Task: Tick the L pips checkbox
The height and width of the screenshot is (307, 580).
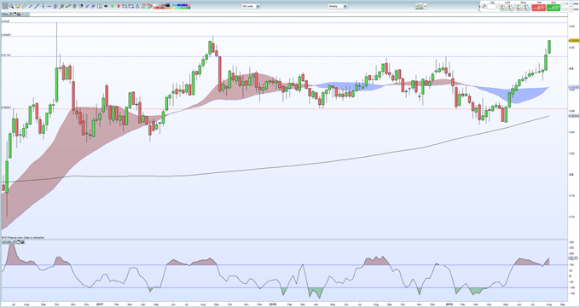Action: (564, 9)
